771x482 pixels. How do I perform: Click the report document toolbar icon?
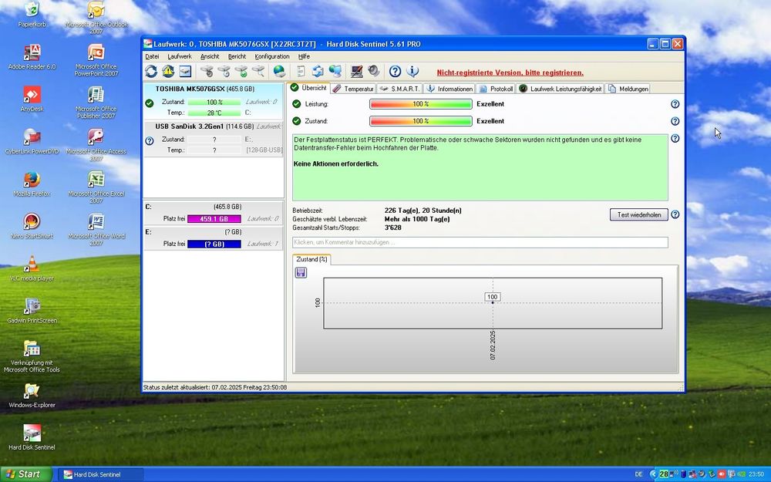pos(300,72)
